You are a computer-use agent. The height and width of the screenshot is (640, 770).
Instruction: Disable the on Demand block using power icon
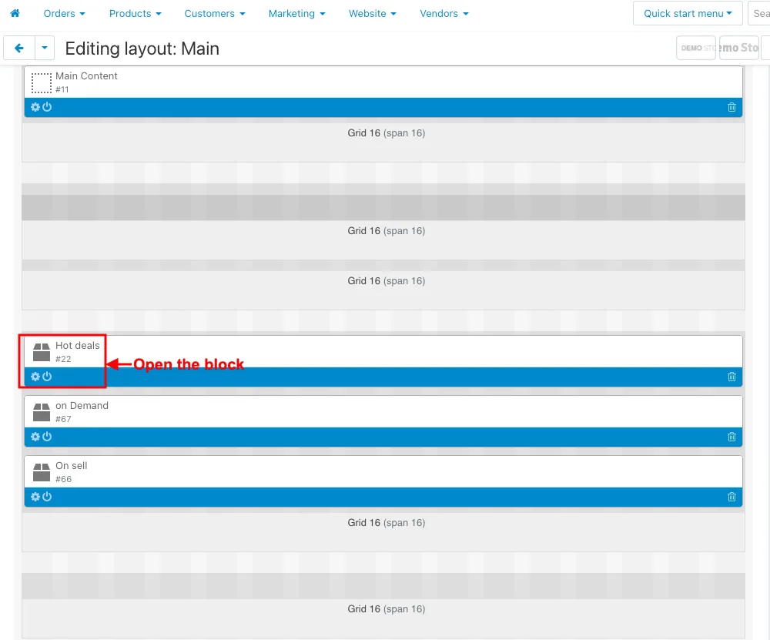47,437
